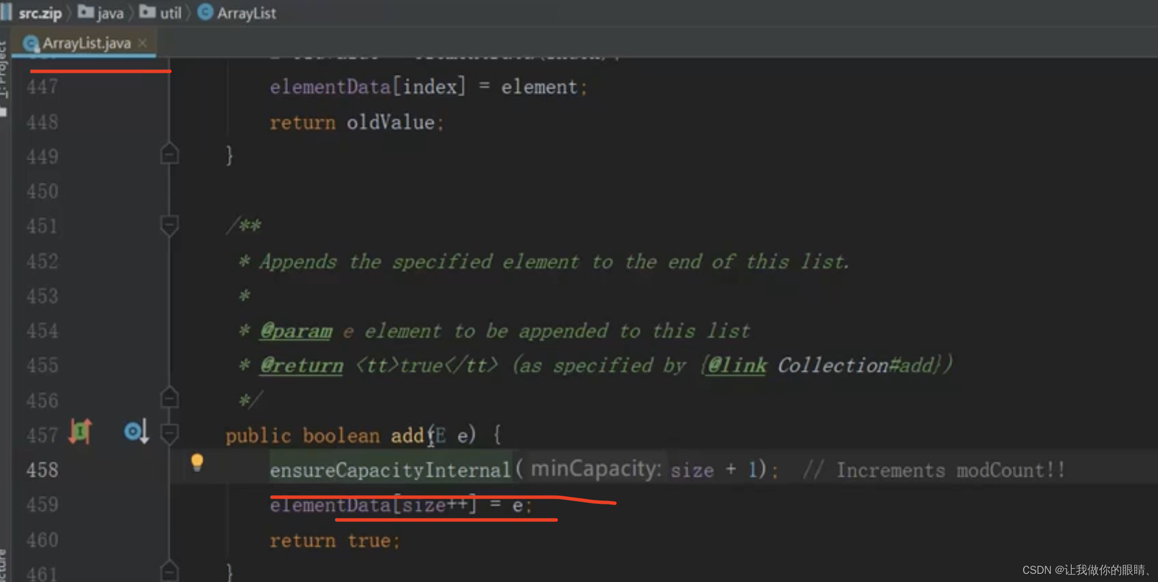Click the @return Javadoc tag
This screenshot has height=582, width=1158.
click(301, 366)
